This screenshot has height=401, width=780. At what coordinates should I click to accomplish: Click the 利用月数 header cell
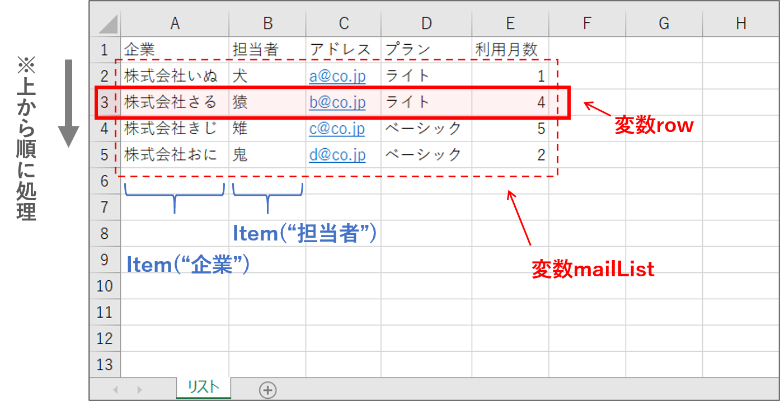tap(506, 50)
